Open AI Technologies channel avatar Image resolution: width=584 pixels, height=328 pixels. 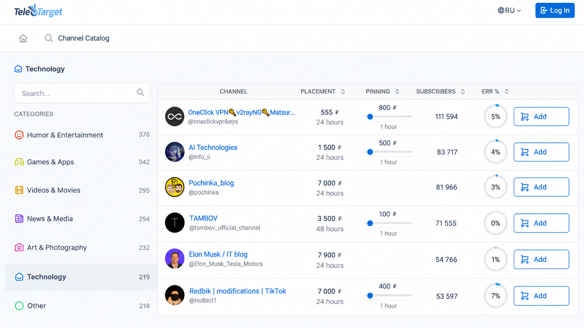(x=175, y=152)
